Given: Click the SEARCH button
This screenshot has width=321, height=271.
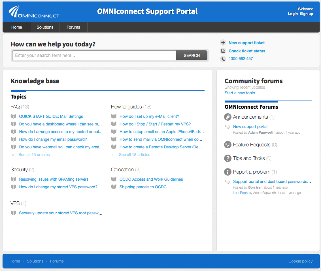Looking at the screenshot, I should pos(192,56).
